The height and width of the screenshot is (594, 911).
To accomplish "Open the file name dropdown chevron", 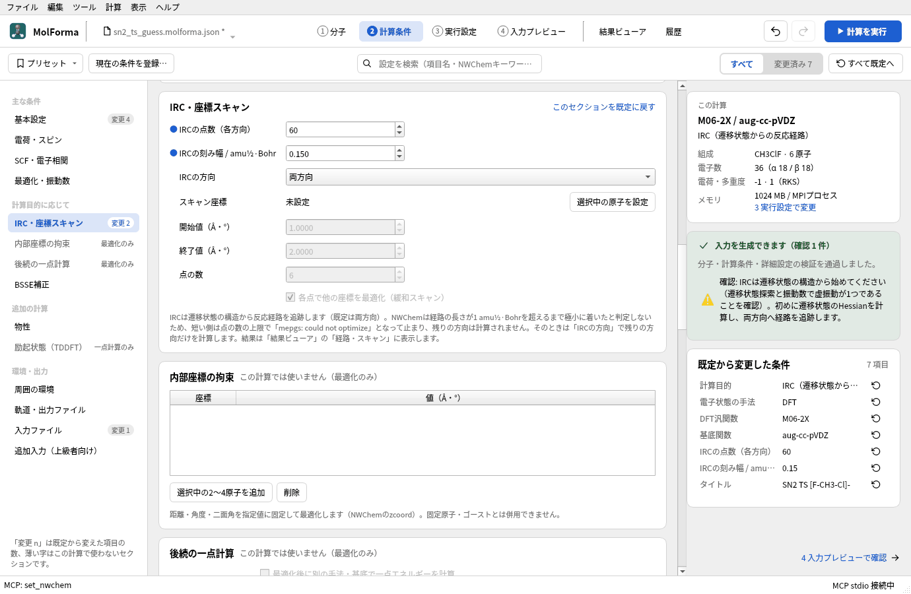I will pyautogui.click(x=232, y=36).
